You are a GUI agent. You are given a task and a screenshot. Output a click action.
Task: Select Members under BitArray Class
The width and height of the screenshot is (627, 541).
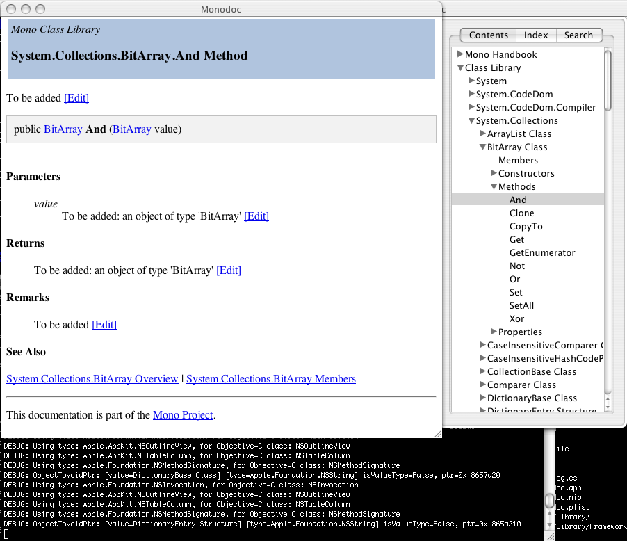[519, 160]
